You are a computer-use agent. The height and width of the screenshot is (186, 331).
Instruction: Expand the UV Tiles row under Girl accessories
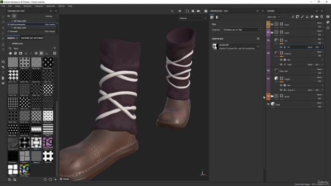tap(12, 28)
